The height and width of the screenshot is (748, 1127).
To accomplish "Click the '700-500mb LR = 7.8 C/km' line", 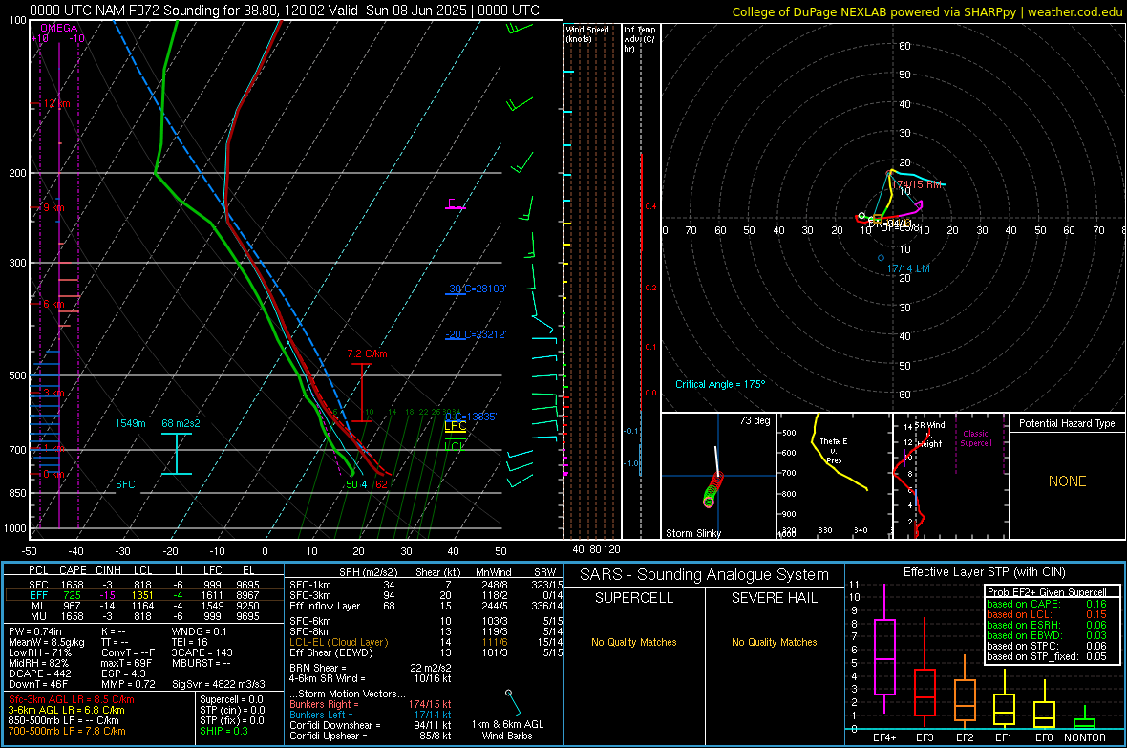I will tap(67, 731).
